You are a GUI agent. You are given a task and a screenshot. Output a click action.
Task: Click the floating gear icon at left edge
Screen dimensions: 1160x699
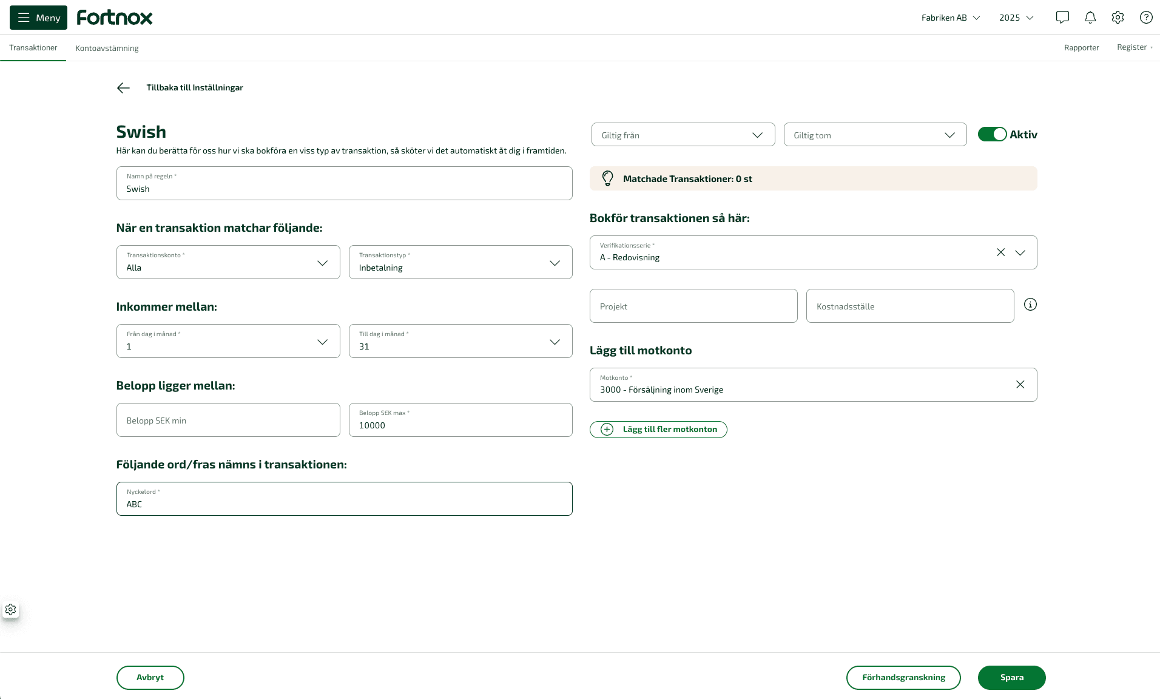click(11, 609)
